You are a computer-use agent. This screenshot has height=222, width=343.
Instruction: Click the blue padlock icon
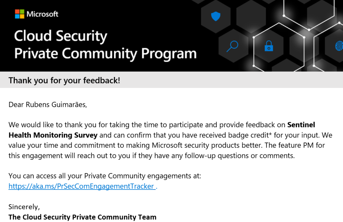pyautogui.click(x=269, y=46)
